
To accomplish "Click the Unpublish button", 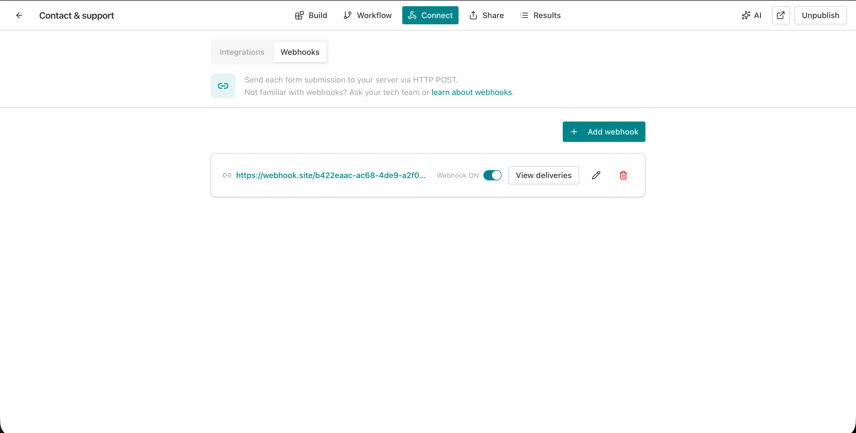I will coord(820,15).
